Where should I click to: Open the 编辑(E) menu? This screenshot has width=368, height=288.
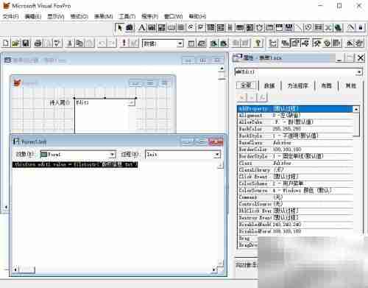(x=33, y=16)
